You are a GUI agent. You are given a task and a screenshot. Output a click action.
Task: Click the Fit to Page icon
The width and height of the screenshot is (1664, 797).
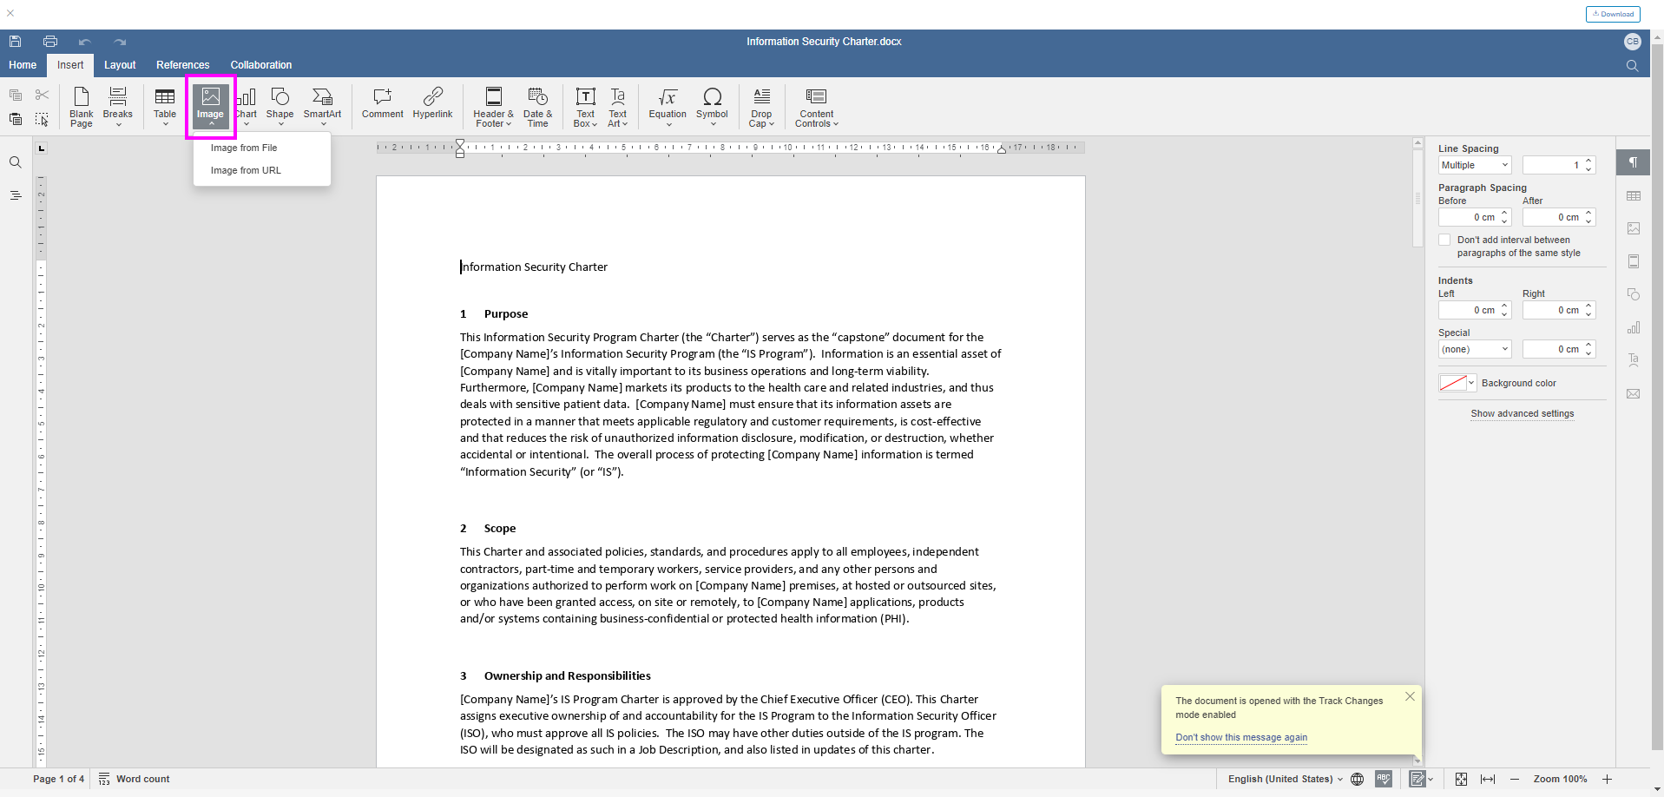1461,779
